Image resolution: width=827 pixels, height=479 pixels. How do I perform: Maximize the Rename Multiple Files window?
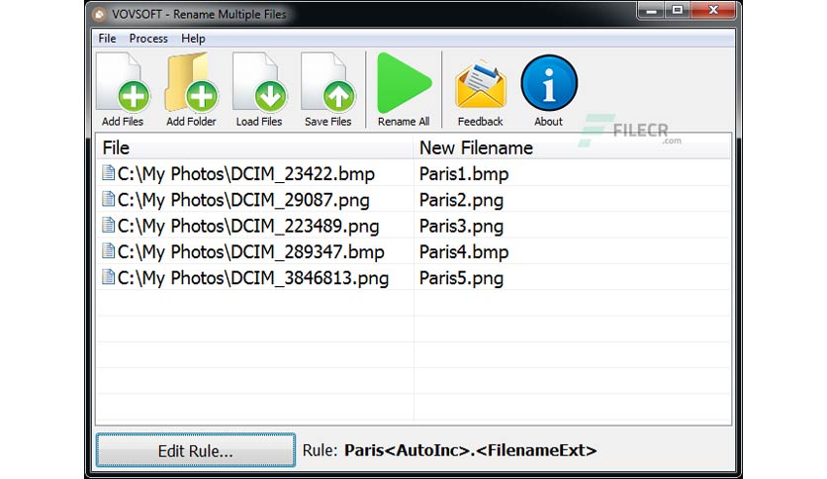(678, 11)
